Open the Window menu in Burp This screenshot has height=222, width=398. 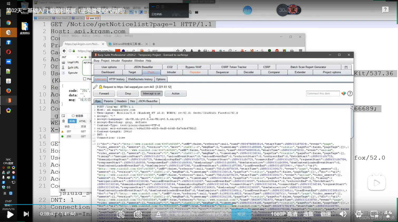pyautogui.click(x=139, y=61)
